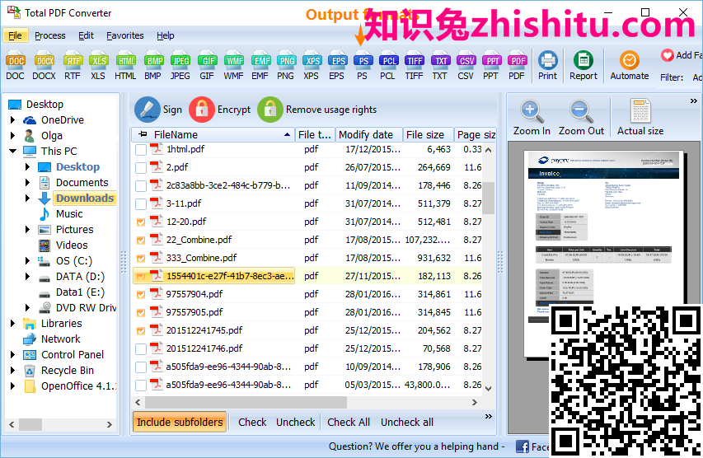Click the Check button

[252, 422]
